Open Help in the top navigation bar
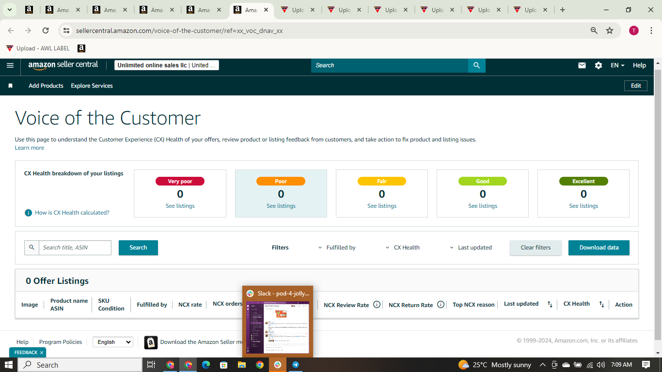Viewport: 662px width, 372px height. point(639,65)
